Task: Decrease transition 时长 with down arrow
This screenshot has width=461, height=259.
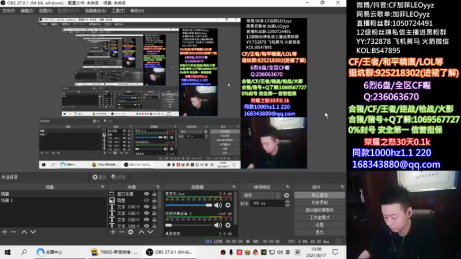Action: (287, 205)
